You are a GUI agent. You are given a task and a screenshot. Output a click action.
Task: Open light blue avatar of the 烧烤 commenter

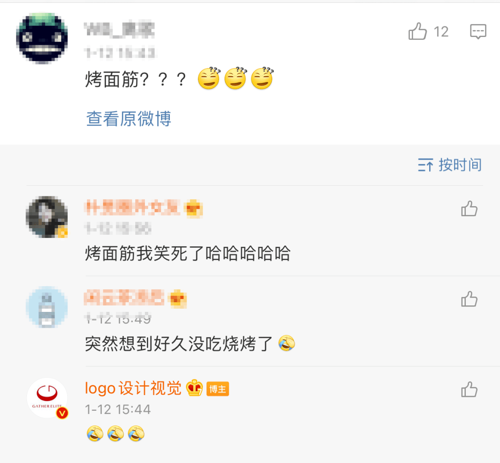47,307
